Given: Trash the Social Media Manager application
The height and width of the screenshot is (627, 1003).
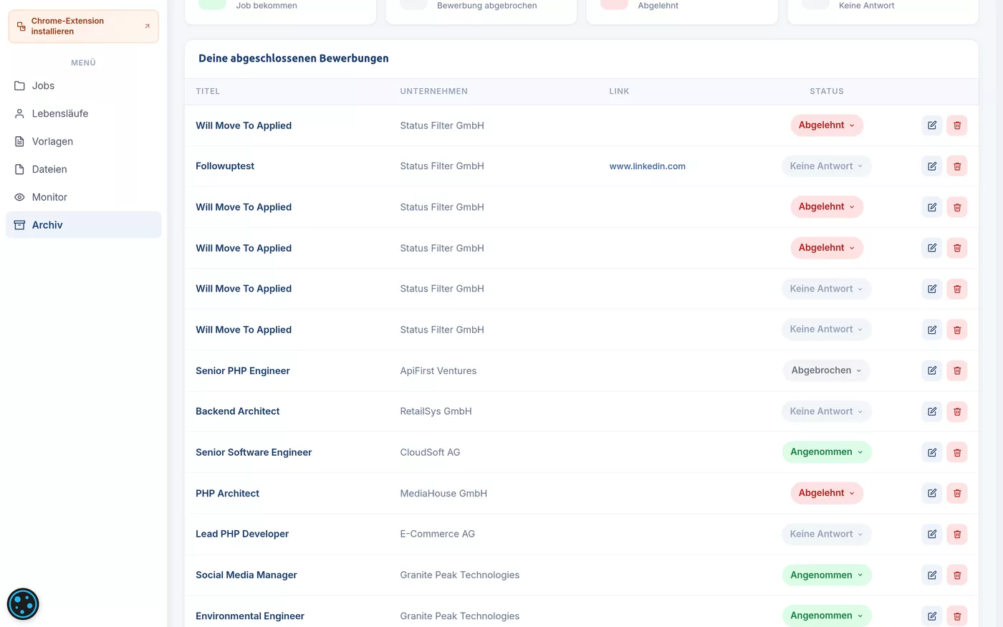Looking at the screenshot, I should (957, 575).
